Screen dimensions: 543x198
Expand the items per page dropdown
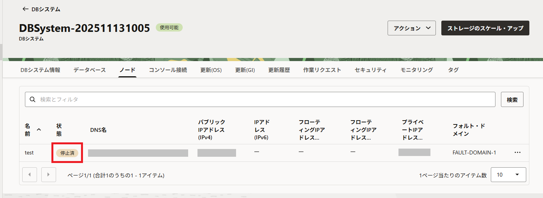tap(508, 175)
